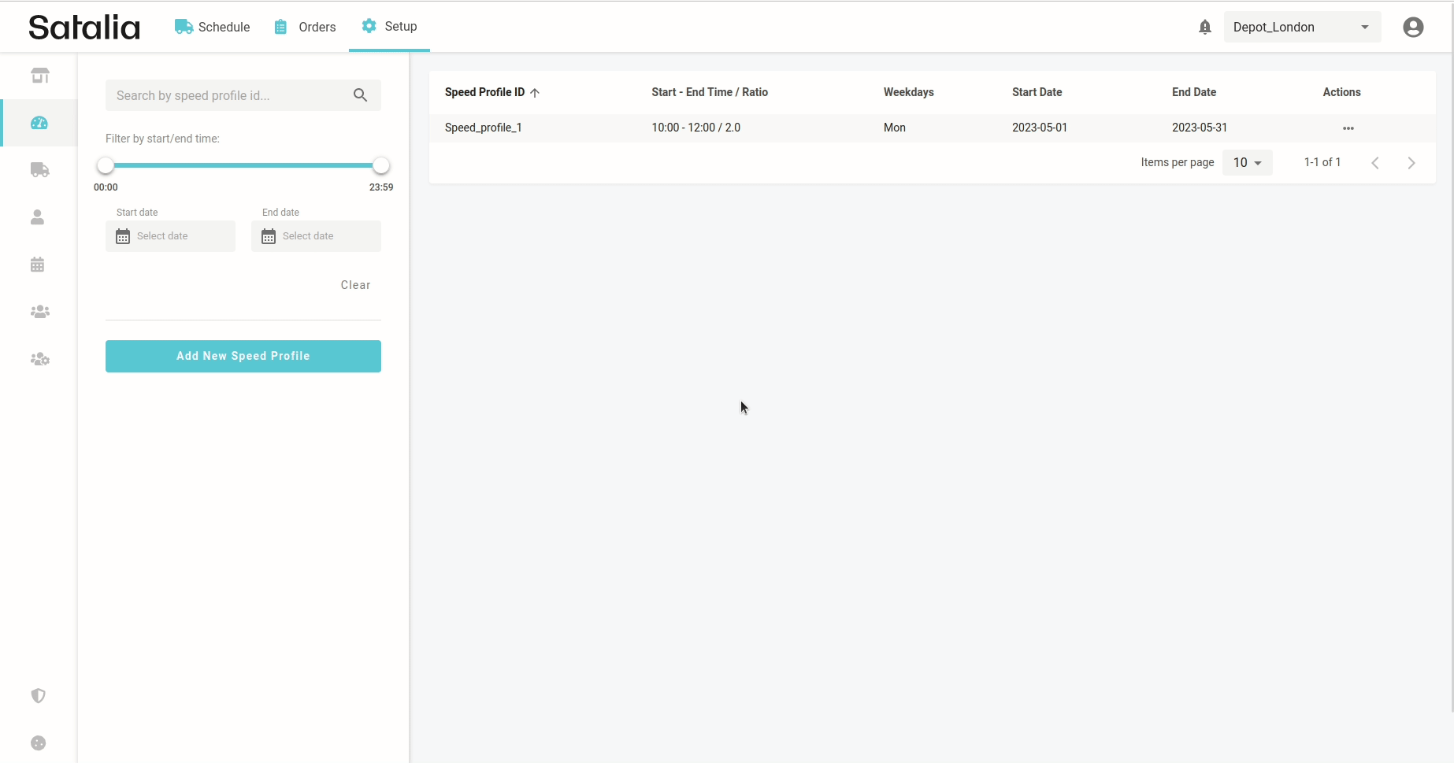Click Add New Speed Profile button
Image resolution: width=1454 pixels, height=763 pixels.
[x=243, y=356]
